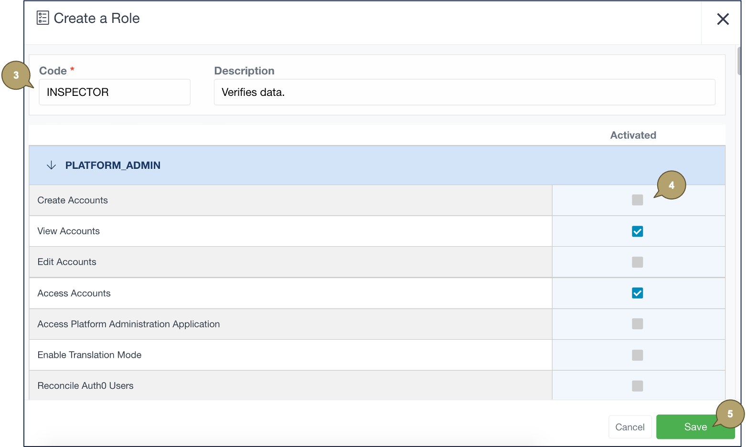Click the Activated column header
The image size is (746, 447).
[633, 135]
